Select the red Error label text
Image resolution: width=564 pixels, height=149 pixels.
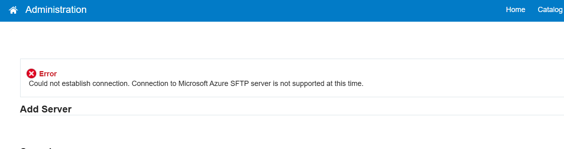pyautogui.click(x=48, y=74)
